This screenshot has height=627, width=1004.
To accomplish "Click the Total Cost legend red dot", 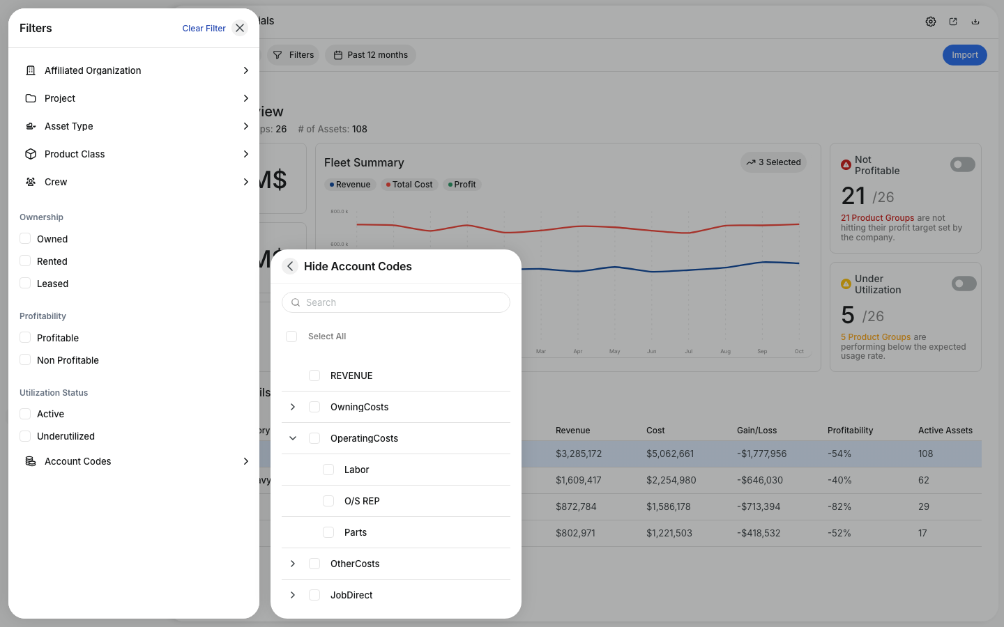I will (x=388, y=185).
